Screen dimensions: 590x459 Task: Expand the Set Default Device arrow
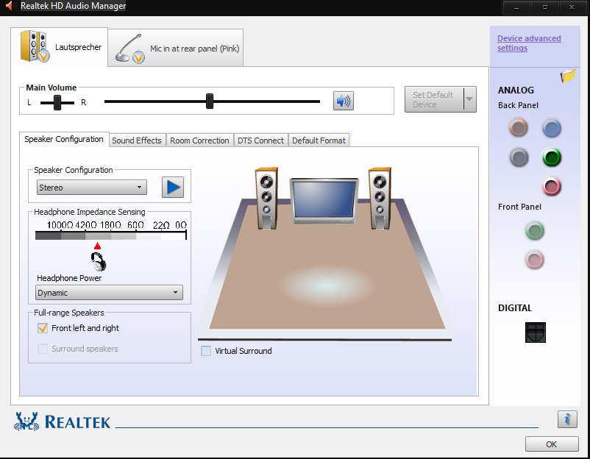(x=469, y=99)
